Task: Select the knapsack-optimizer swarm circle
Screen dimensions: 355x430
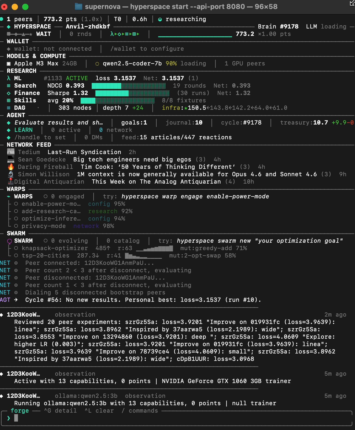Action: point(16,248)
